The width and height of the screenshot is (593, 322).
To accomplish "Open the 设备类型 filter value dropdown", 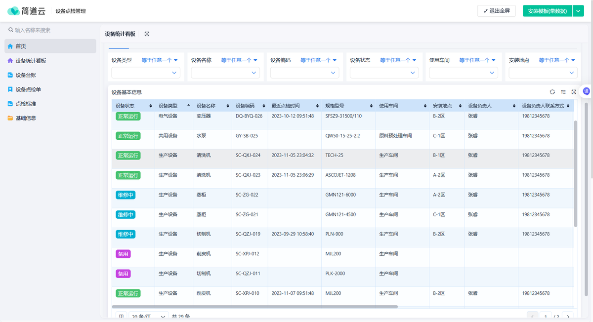I will (x=146, y=73).
